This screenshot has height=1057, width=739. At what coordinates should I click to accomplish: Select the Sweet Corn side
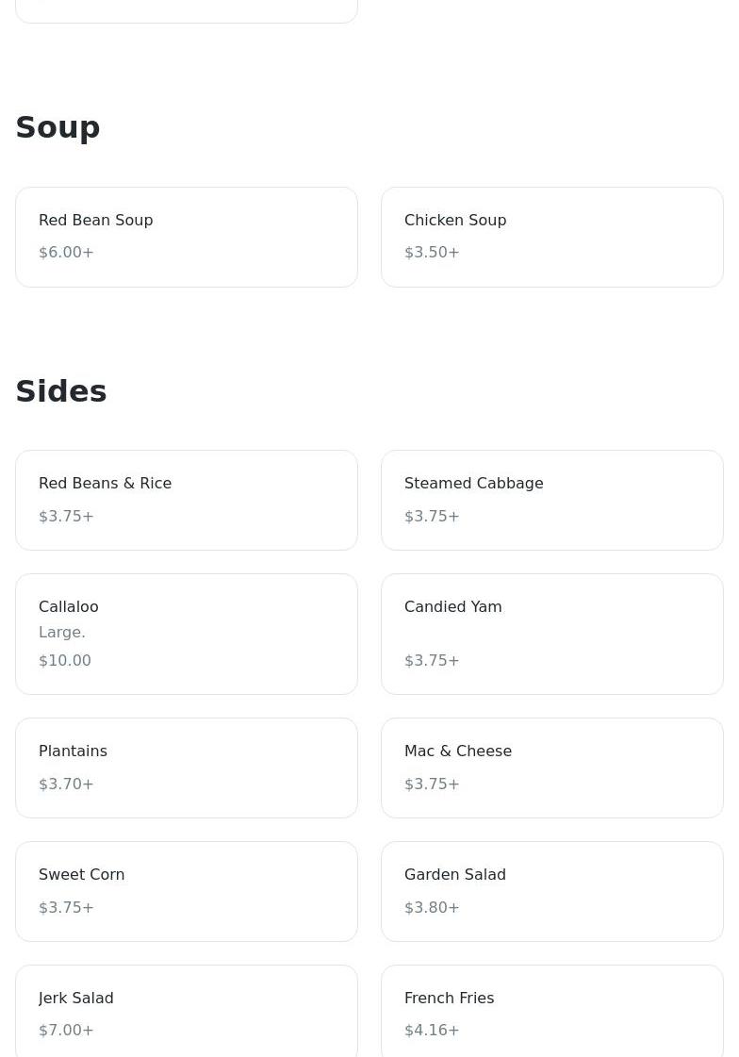coord(187,891)
